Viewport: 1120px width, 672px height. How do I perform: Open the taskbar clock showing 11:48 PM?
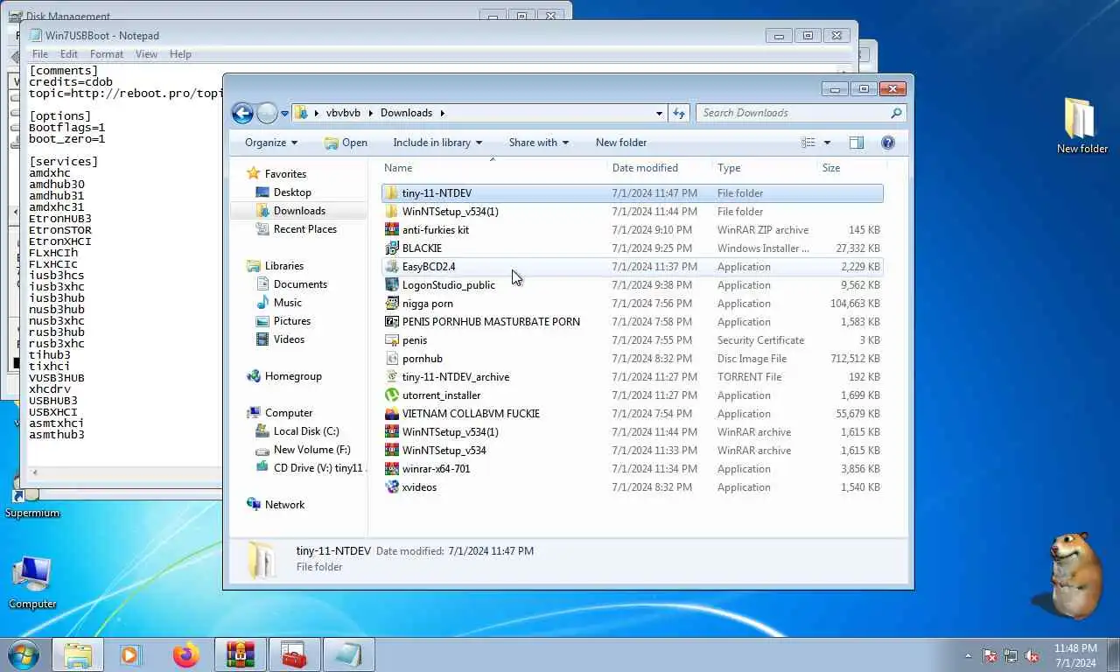point(1075,655)
